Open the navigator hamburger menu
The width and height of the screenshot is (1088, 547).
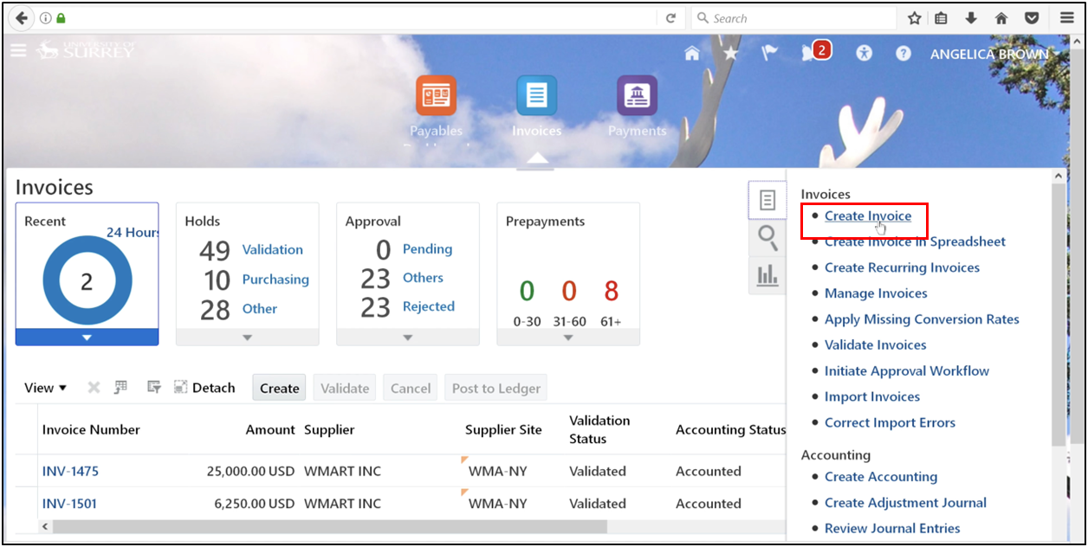pos(17,50)
